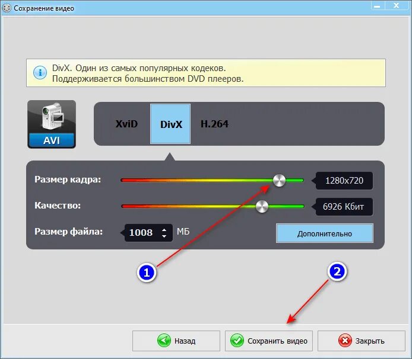412x359 pixels.
Task: Click the Сохранить видео button
Action: coord(269,341)
